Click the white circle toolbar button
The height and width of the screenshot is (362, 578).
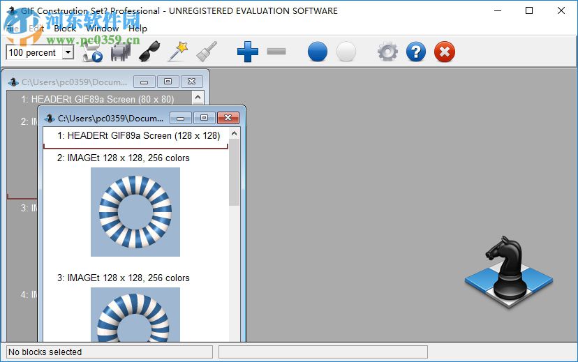[346, 52]
